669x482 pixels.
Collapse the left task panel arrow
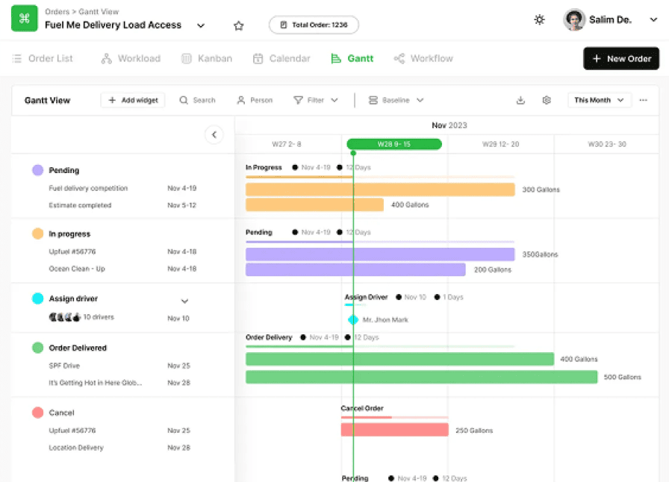coord(214,135)
